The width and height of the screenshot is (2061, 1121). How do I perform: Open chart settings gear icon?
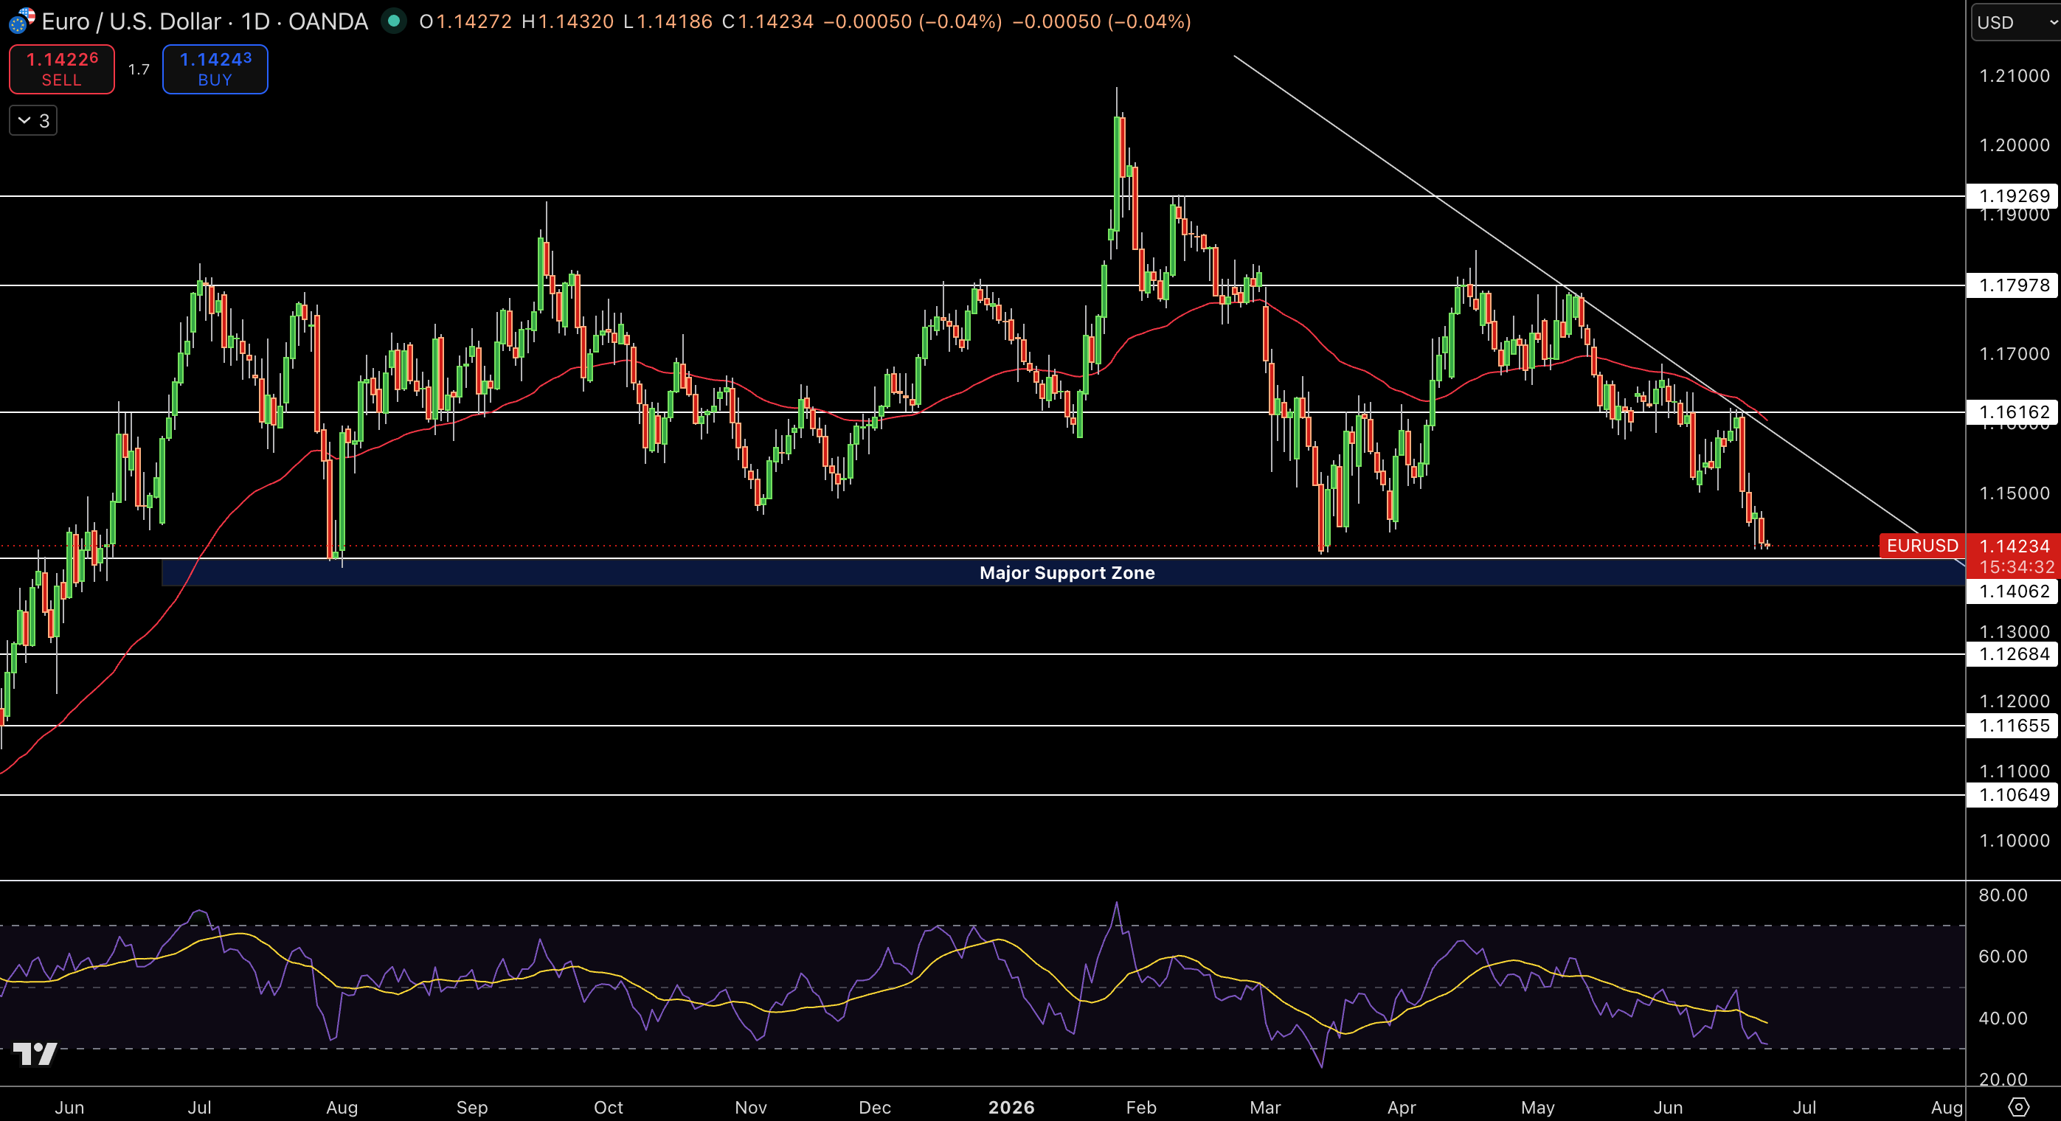pyautogui.click(x=2019, y=1106)
